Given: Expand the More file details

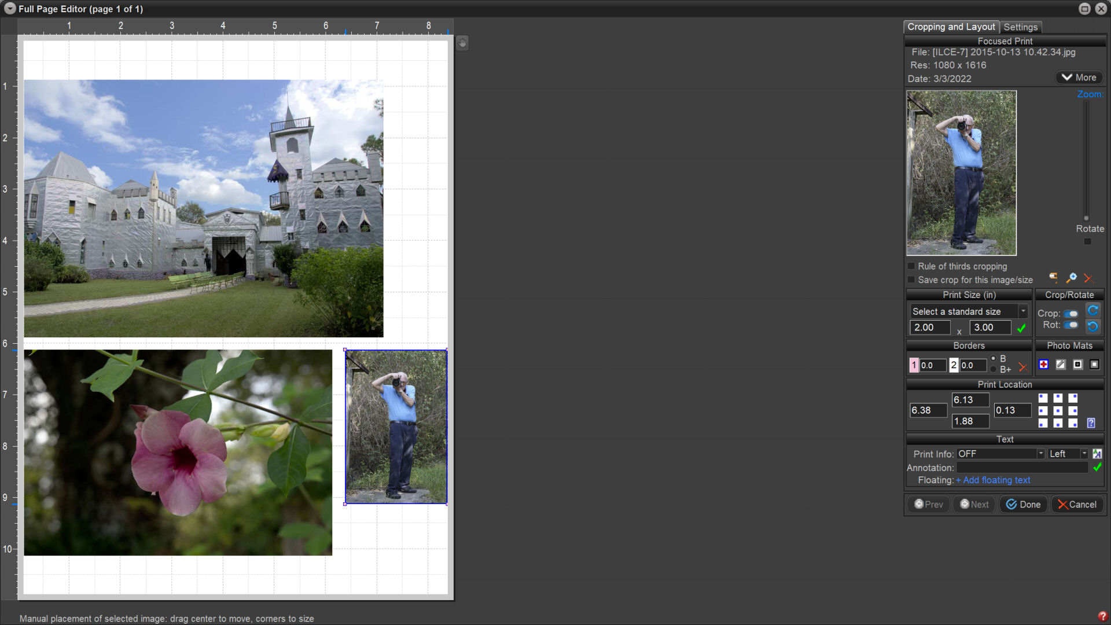Looking at the screenshot, I should [x=1079, y=78].
